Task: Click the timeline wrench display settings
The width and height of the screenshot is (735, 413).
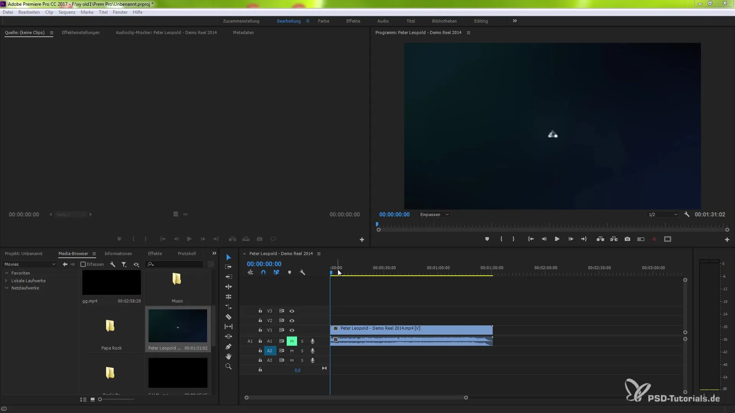Action: (x=302, y=273)
